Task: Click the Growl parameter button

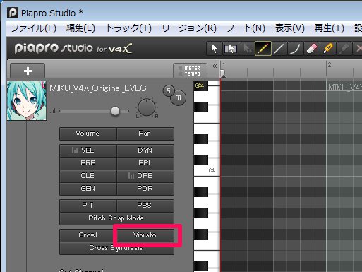Action: click(x=88, y=235)
